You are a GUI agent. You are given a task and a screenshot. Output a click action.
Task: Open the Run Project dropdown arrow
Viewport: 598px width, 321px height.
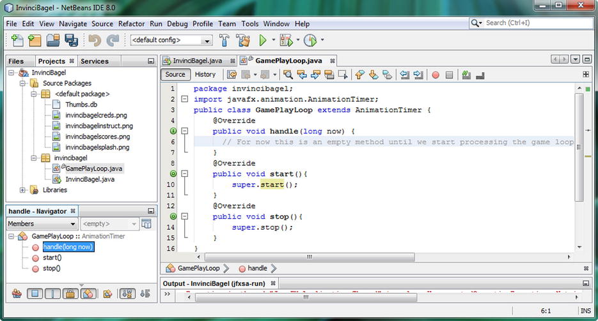(x=274, y=40)
